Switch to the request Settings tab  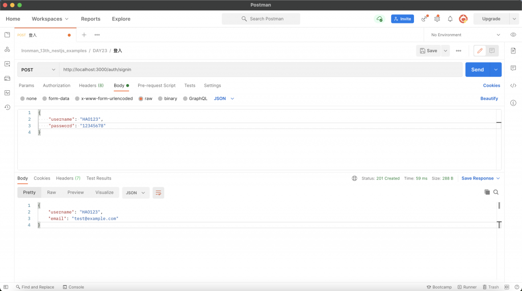[213, 86]
